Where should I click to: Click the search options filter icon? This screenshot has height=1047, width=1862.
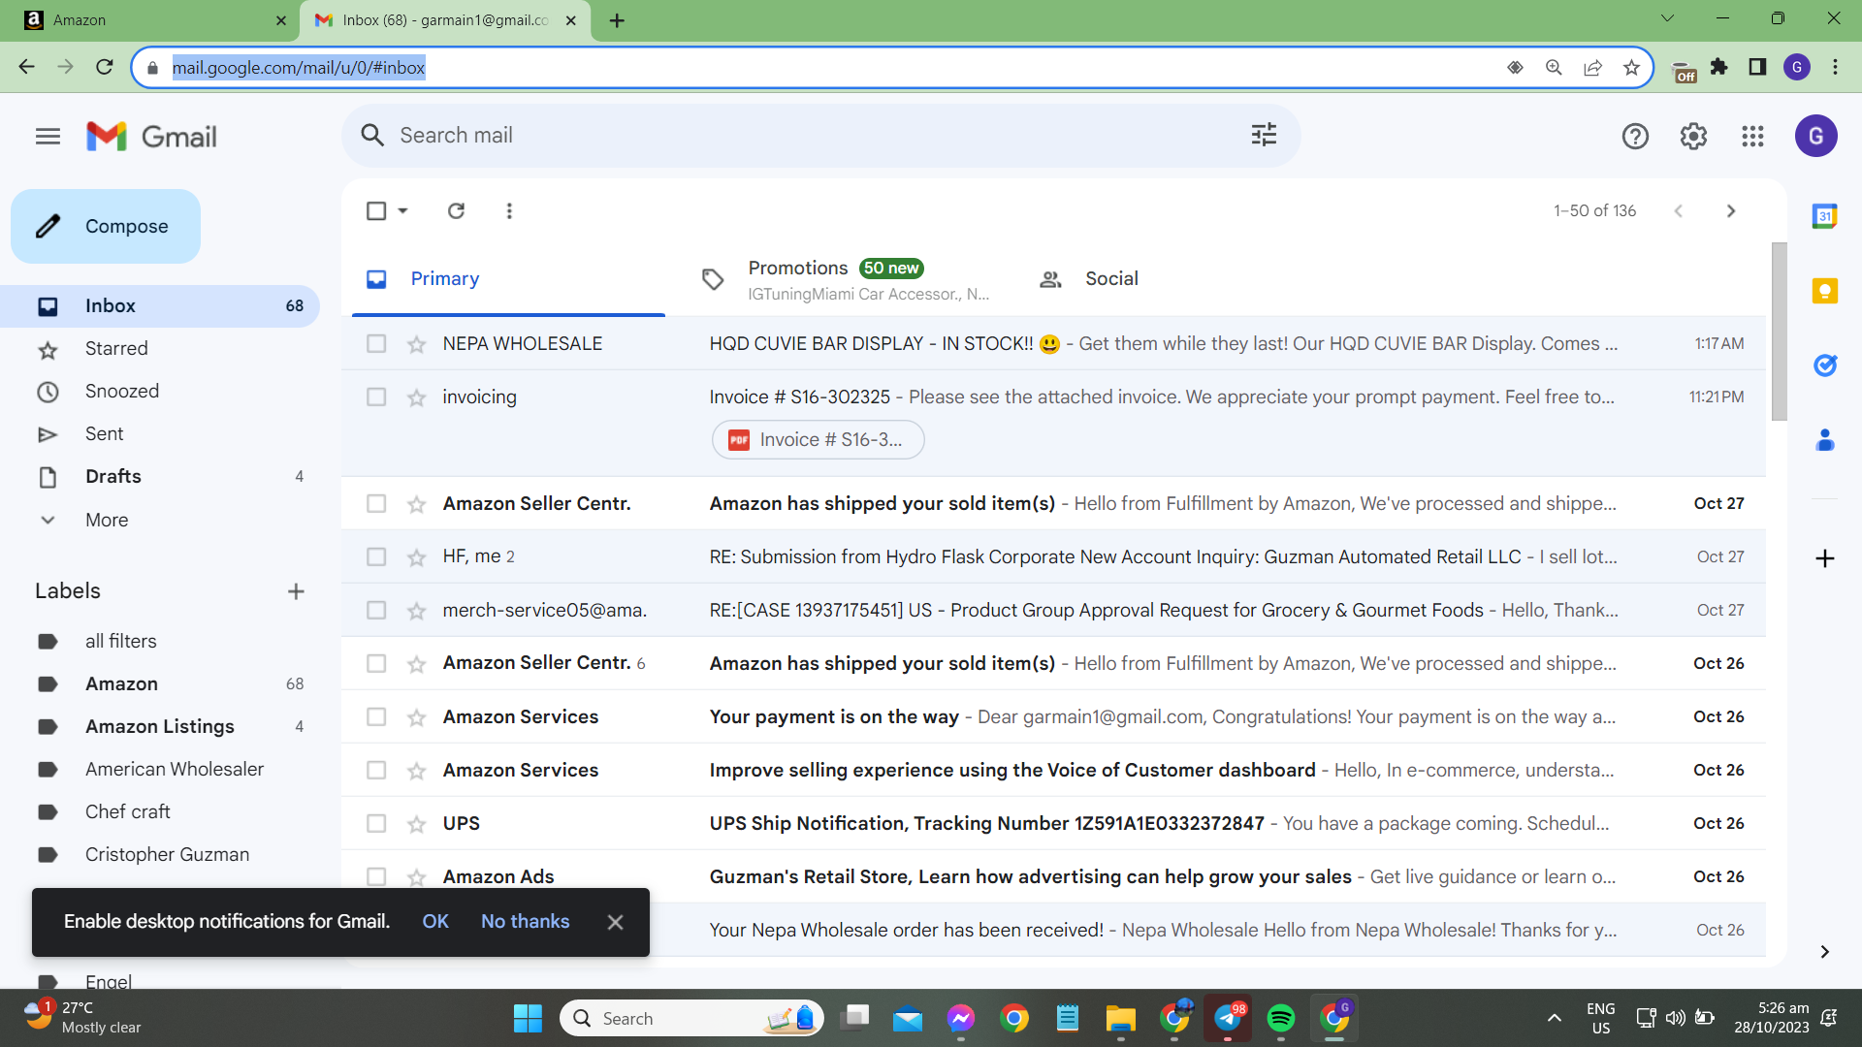1264,135
